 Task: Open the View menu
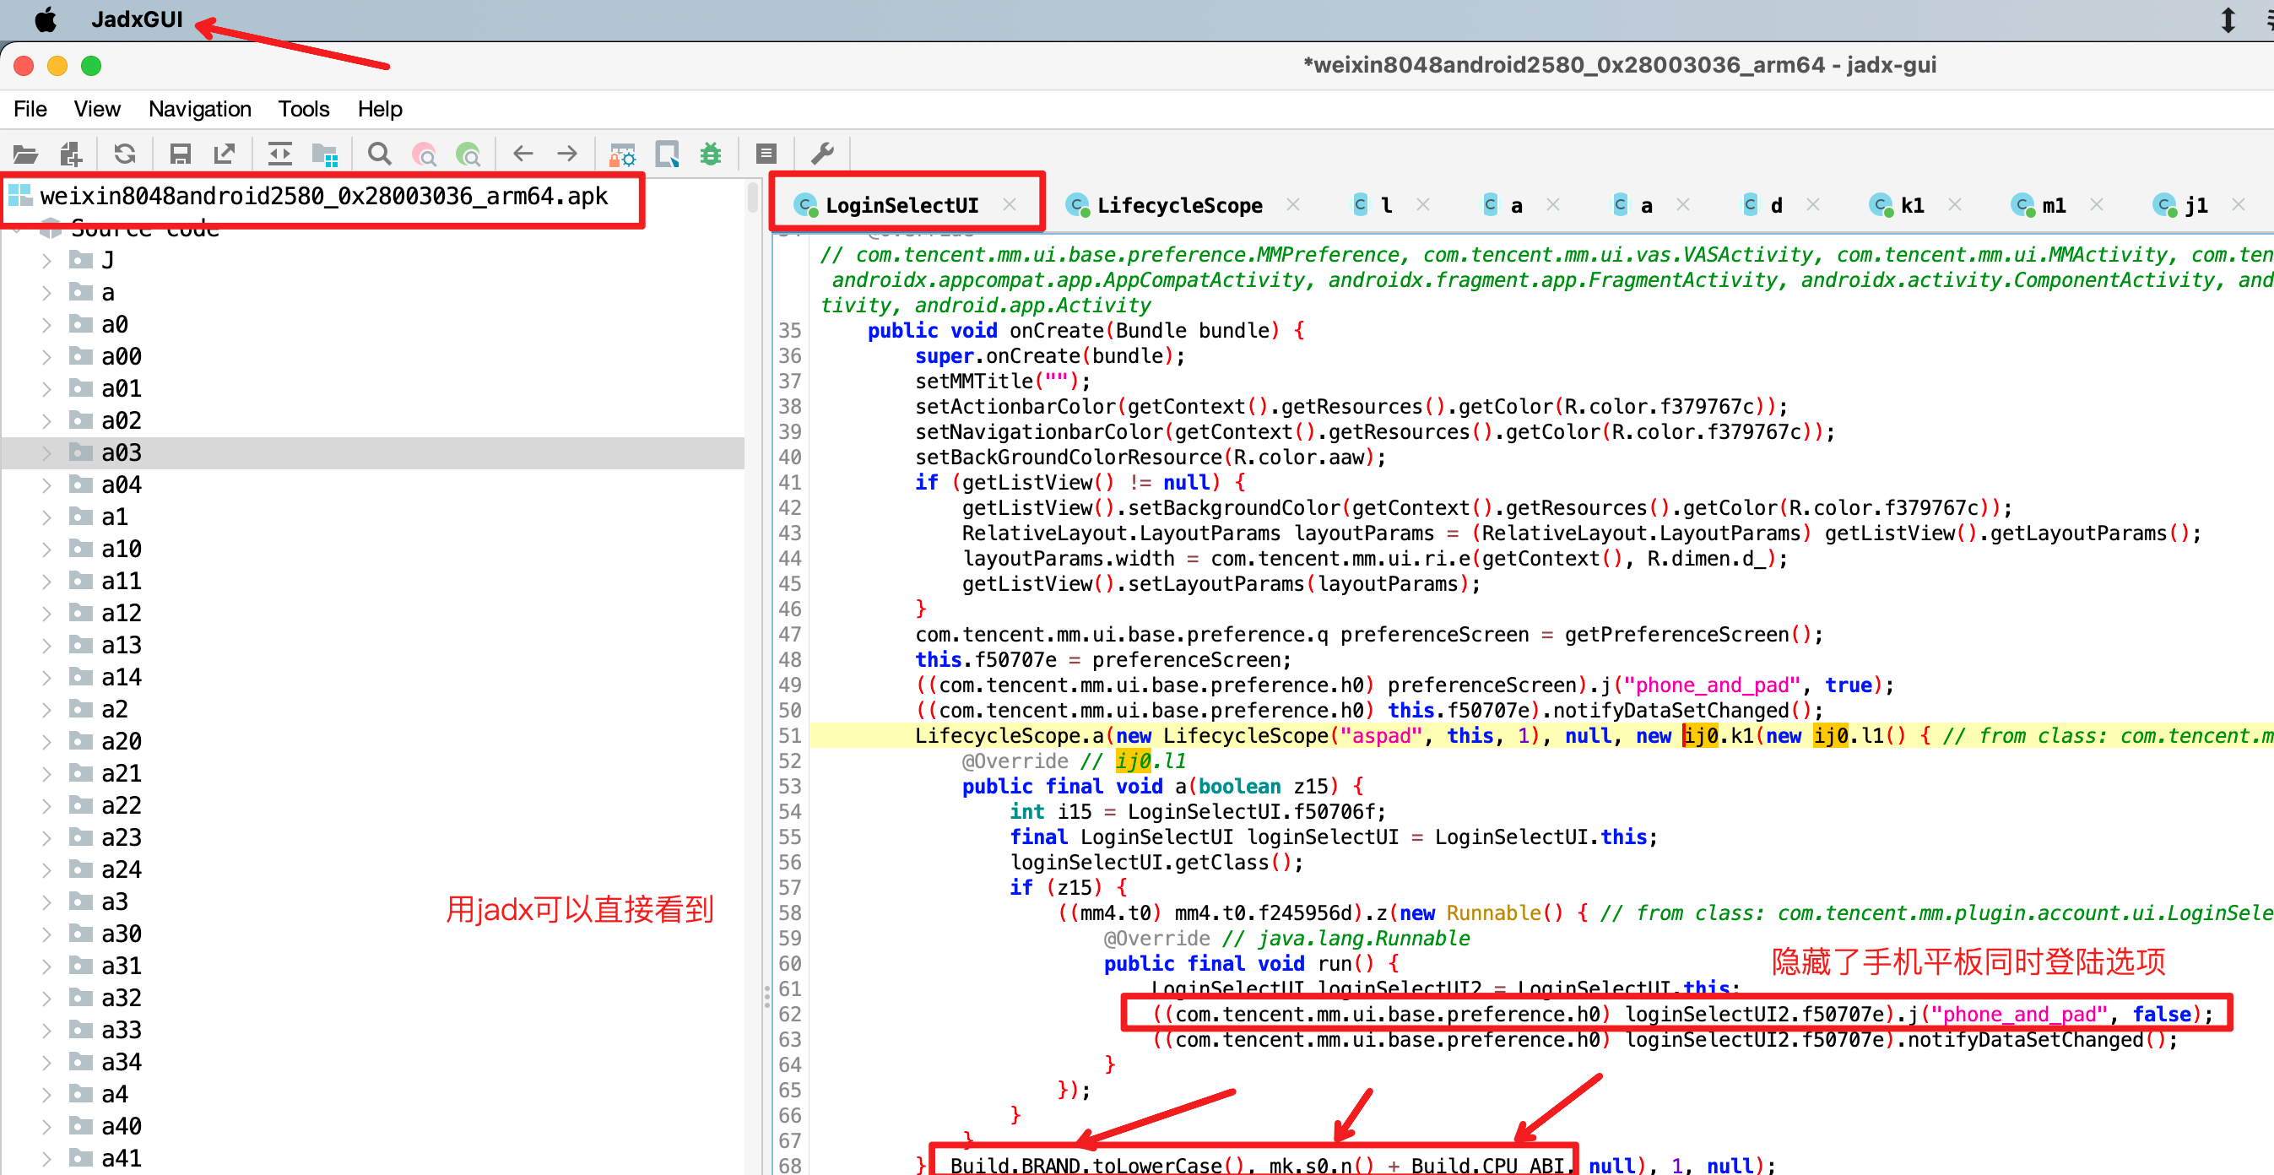[x=97, y=109]
